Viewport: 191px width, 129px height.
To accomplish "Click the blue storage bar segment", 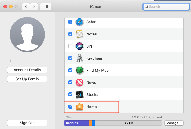I will tap(94, 123).
